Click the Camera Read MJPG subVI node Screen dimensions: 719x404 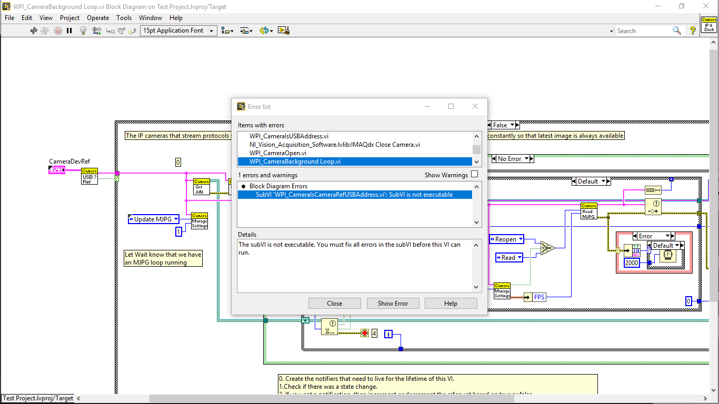[589, 211]
